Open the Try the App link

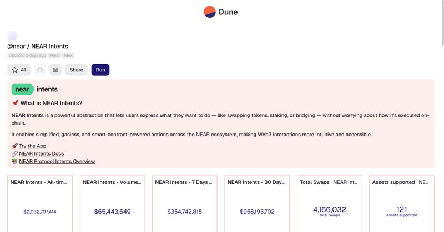coord(33,146)
